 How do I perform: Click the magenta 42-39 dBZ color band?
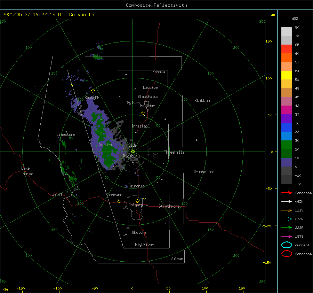[287, 110]
